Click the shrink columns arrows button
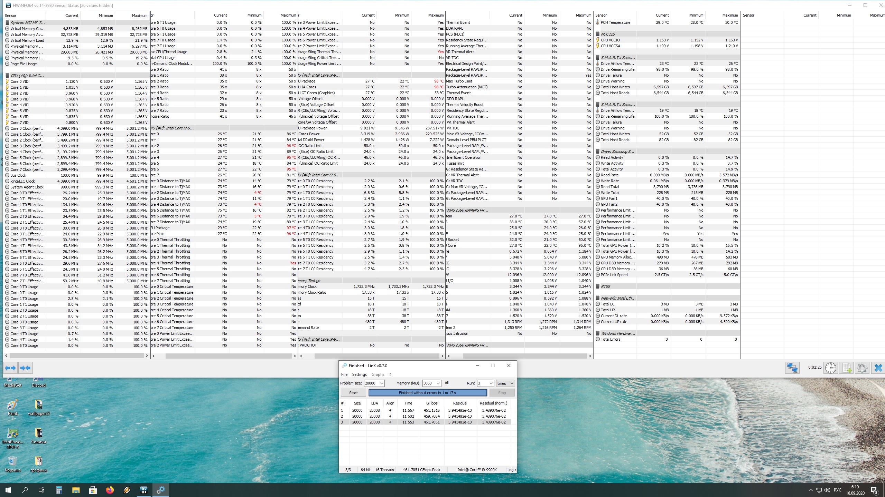The height and width of the screenshot is (497, 885). [26, 368]
